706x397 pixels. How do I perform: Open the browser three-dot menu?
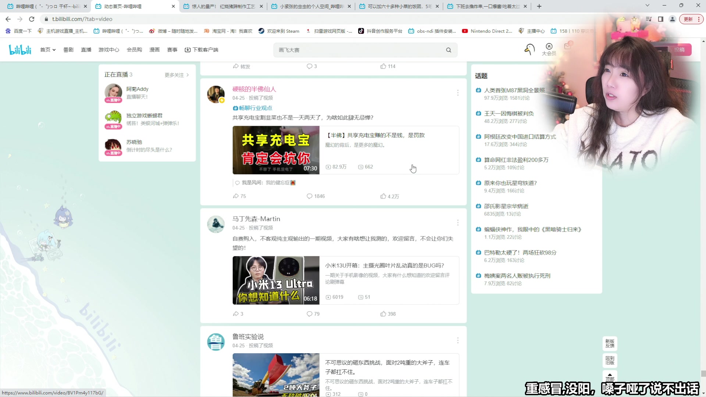[x=699, y=19]
